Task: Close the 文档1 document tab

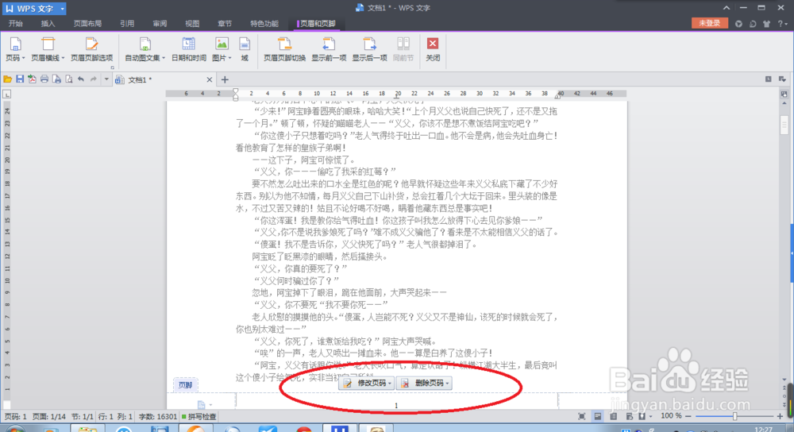Action: coord(209,79)
